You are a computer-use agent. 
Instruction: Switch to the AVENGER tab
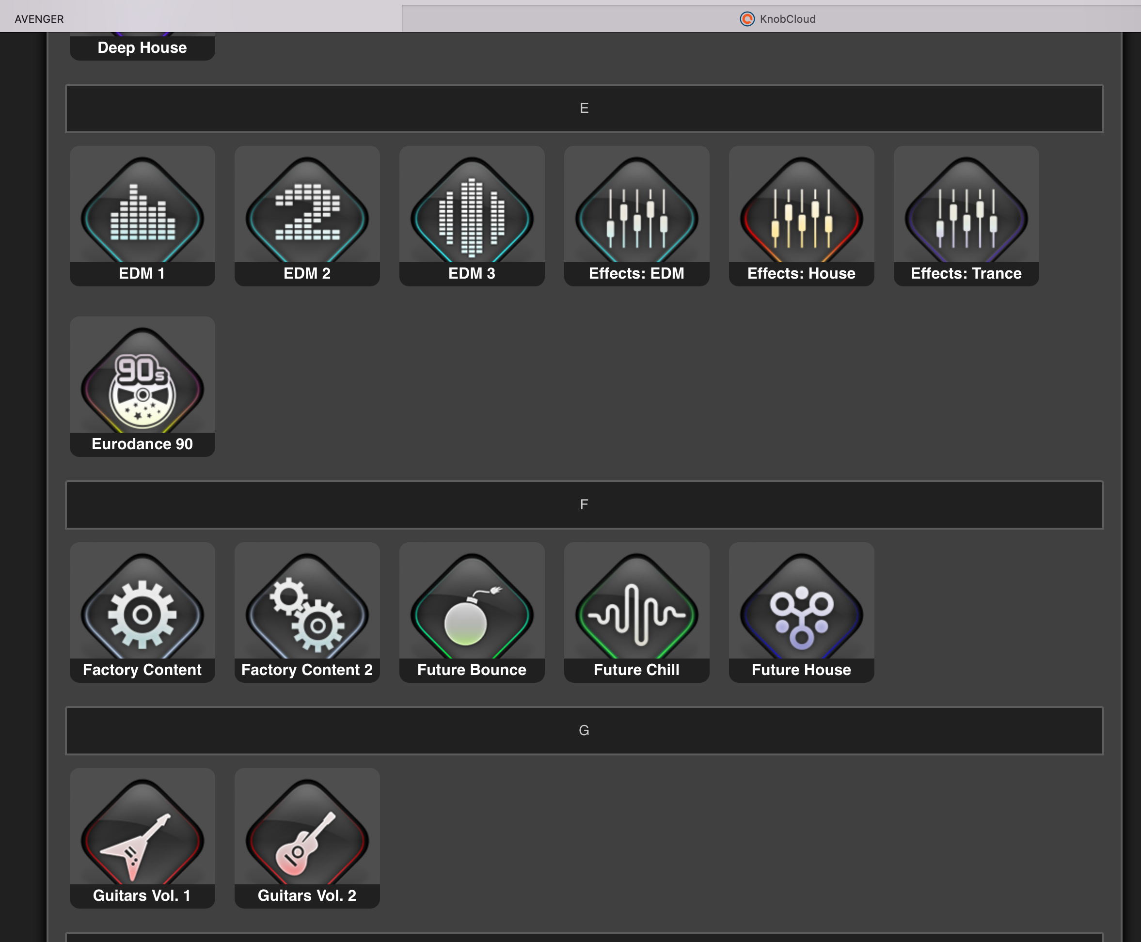39,19
